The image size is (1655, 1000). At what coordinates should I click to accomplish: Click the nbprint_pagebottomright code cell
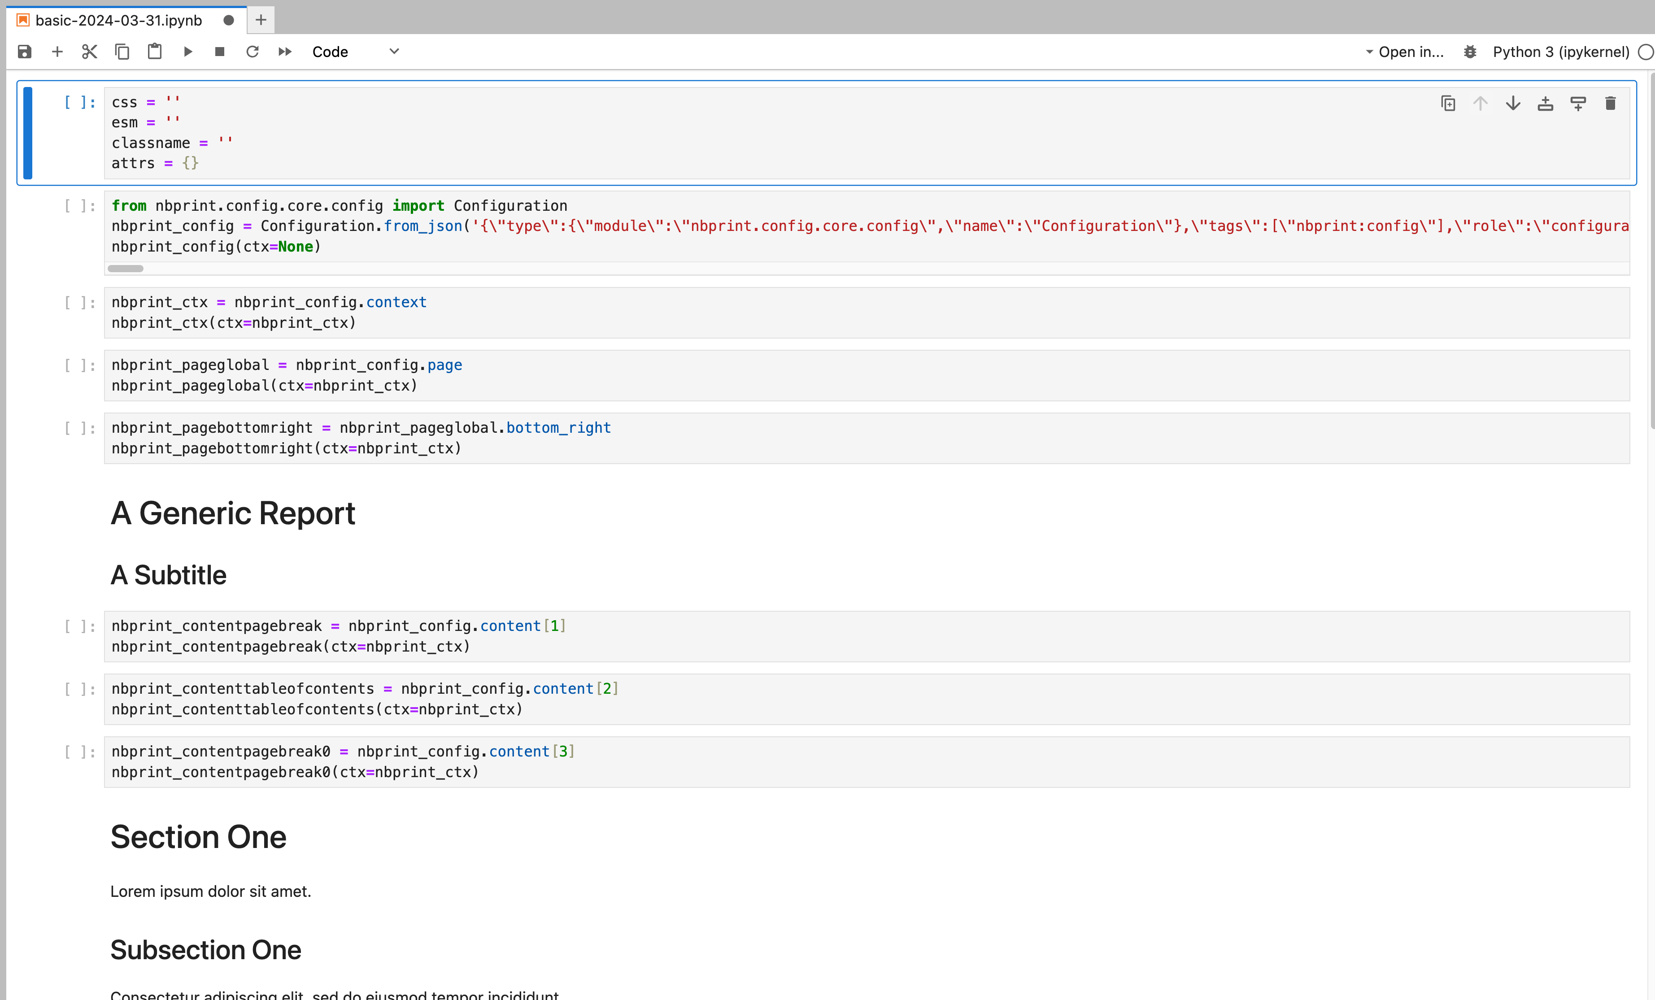[867, 438]
